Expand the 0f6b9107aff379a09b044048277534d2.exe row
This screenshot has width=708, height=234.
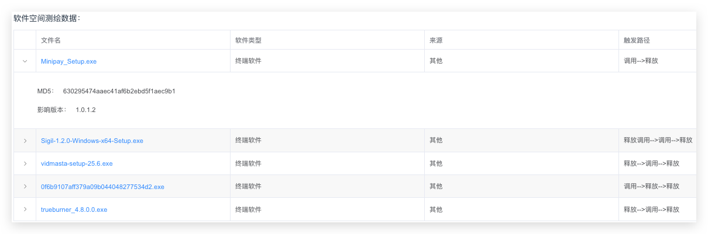[x=25, y=186]
